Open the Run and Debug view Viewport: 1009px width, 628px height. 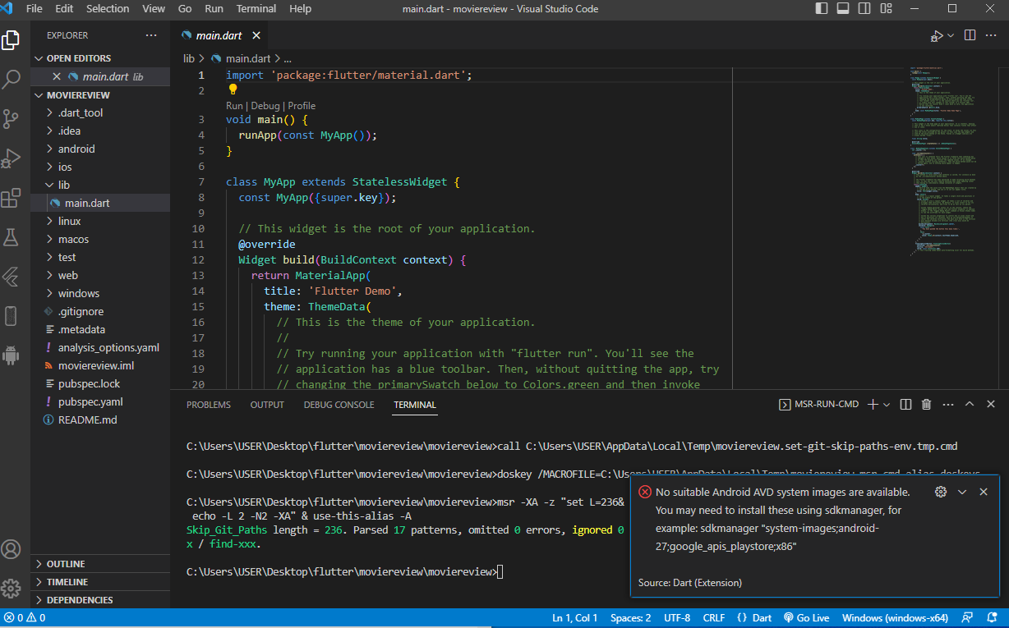pyautogui.click(x=11, y=158)
